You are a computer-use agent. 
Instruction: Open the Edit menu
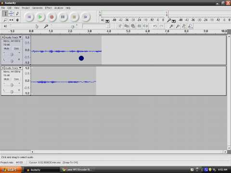pos(10,8)
